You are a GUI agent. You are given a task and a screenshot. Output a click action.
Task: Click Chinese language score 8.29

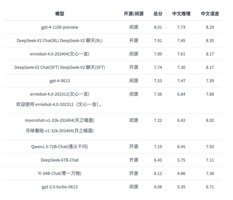pos(210,27)
